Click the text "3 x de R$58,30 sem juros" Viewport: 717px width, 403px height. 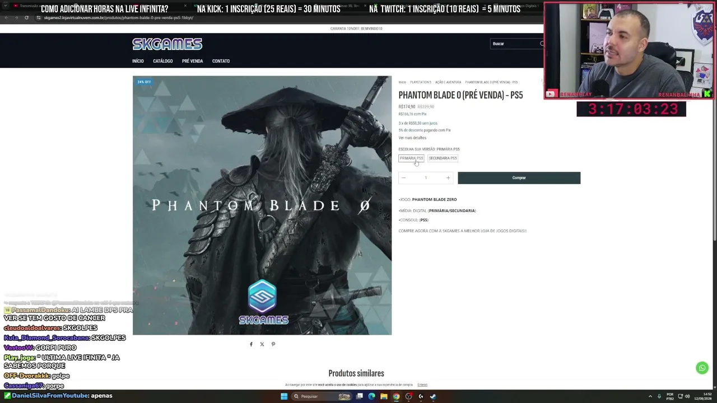418,123
